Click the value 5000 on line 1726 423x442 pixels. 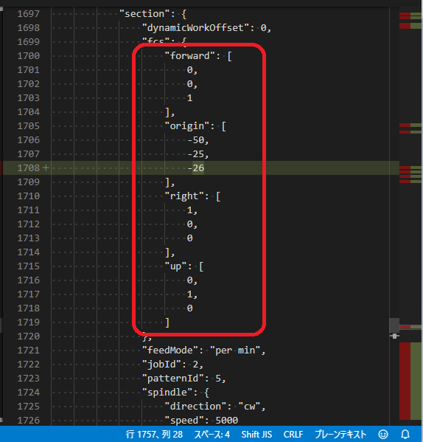click(x=227, y=421)
